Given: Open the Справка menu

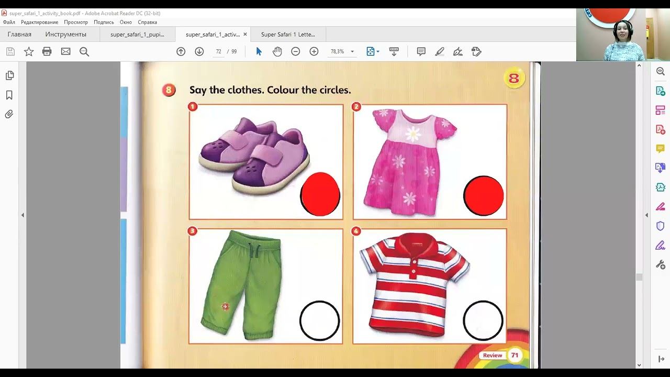Looking at the screenshot, I should pos(148,22).
